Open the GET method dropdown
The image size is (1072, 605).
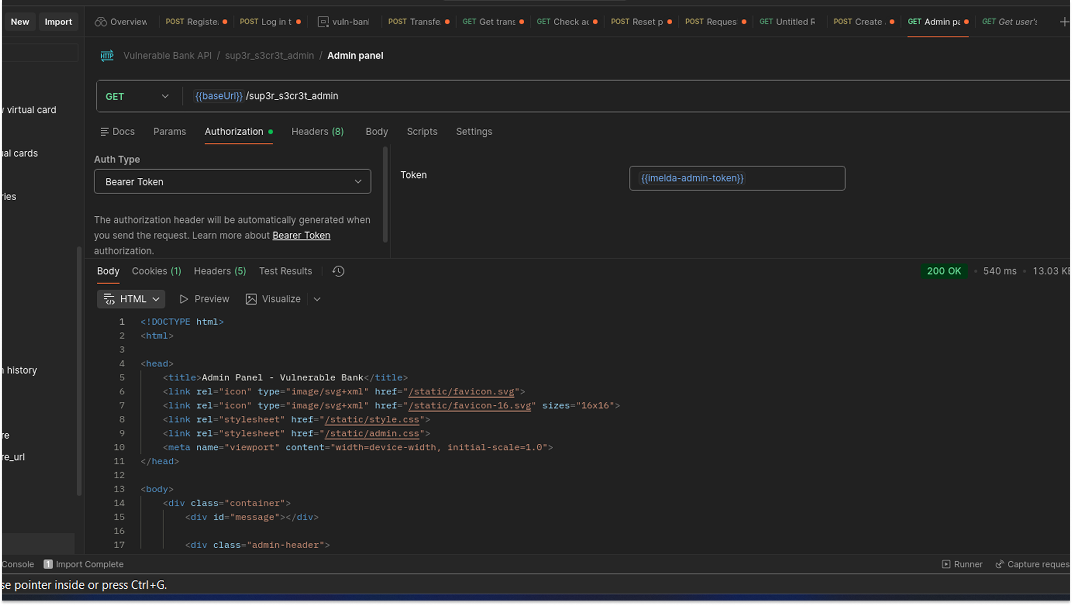click(137, 96)
